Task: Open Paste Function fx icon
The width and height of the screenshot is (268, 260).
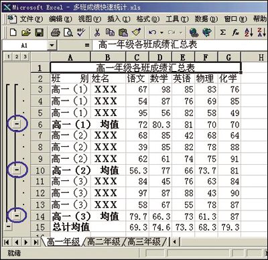Action: [x=235, y=33]
